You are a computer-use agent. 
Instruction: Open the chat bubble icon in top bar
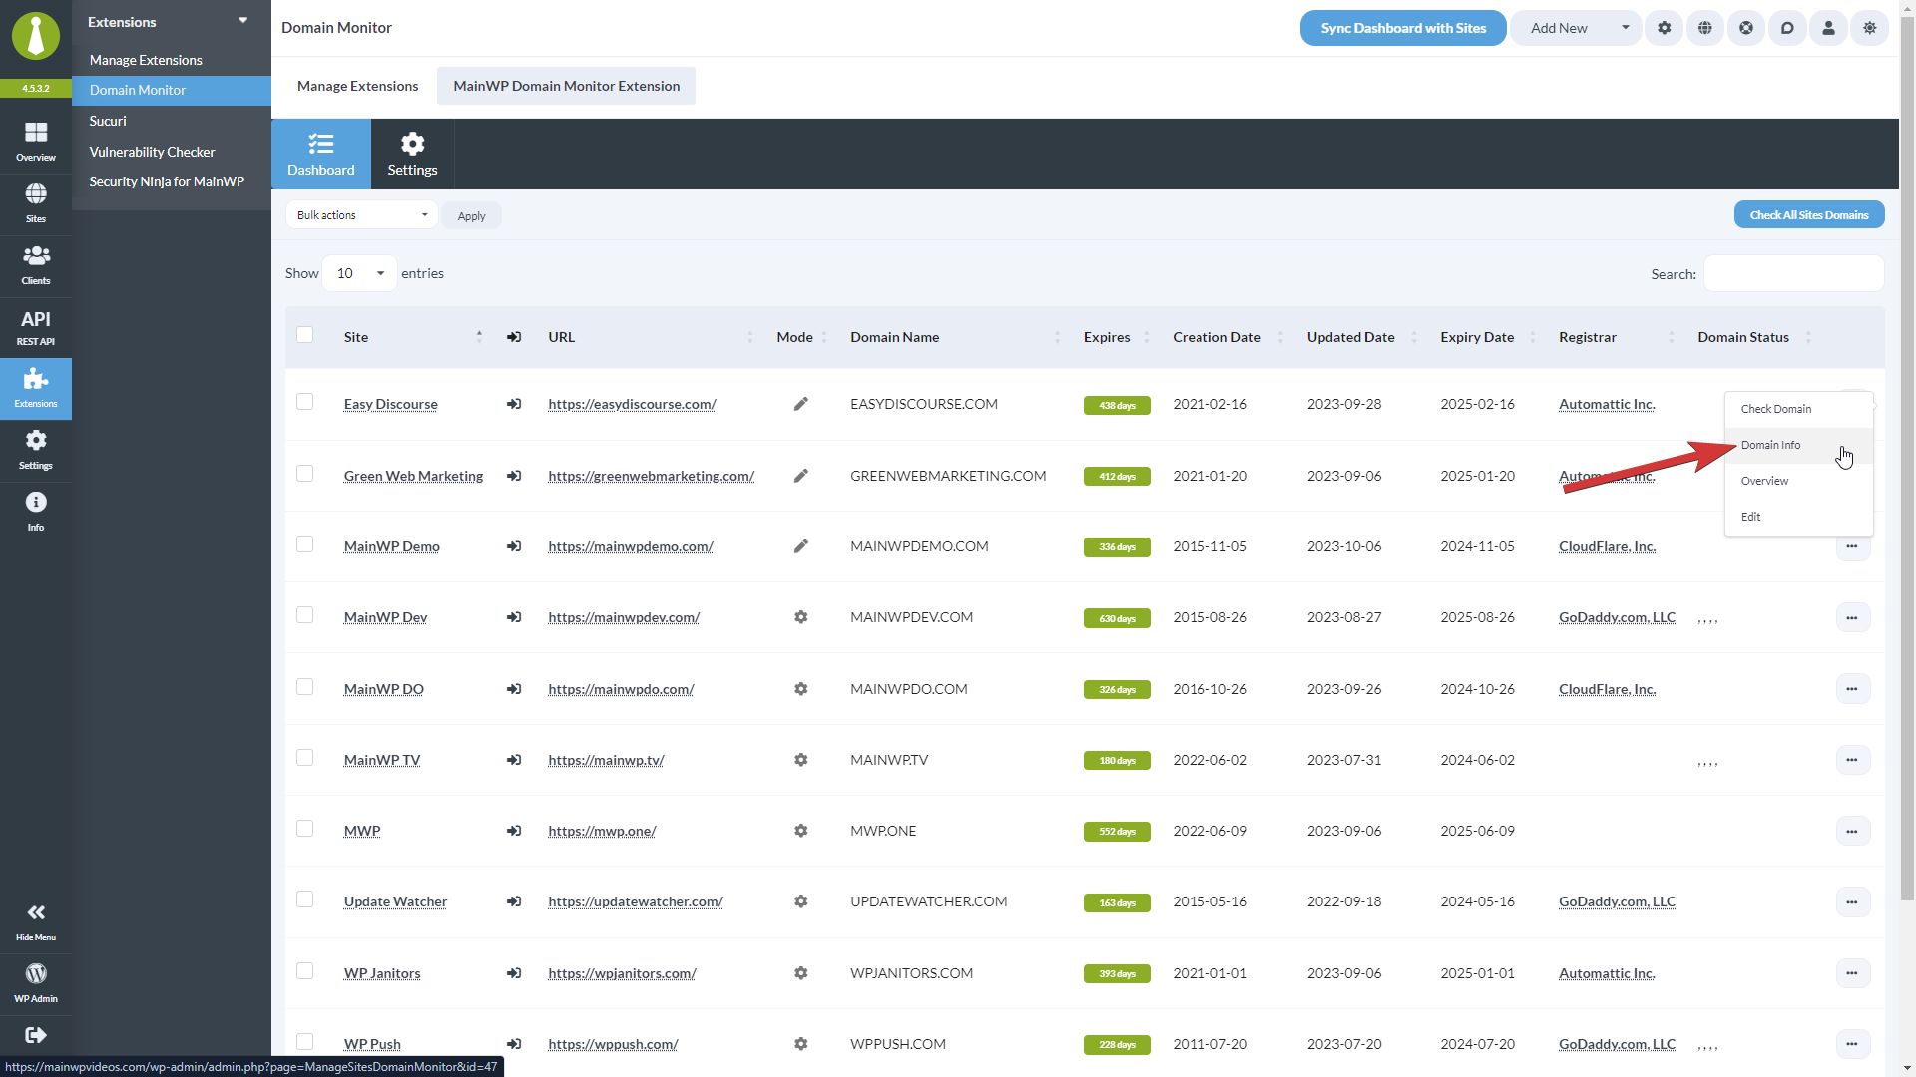pos(1787,28)
